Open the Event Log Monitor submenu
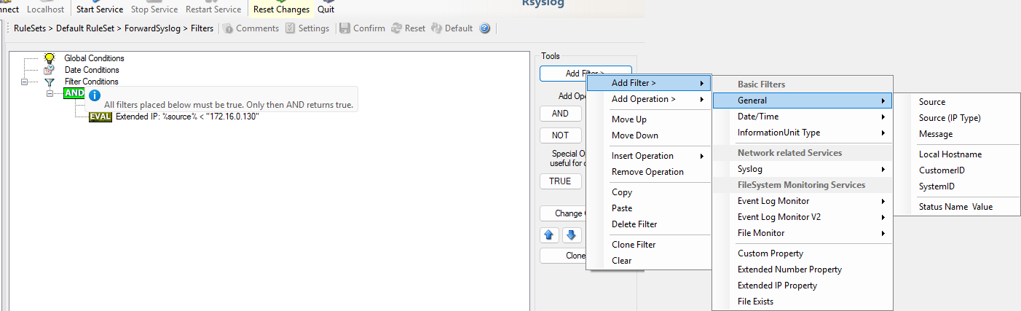Image resolution: width=1021 pixels, height=311 pixels. click(x=803, y=201)
